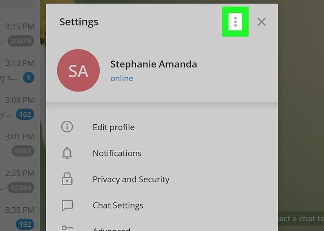Open Privacy and Security settings

click(131, 179)
